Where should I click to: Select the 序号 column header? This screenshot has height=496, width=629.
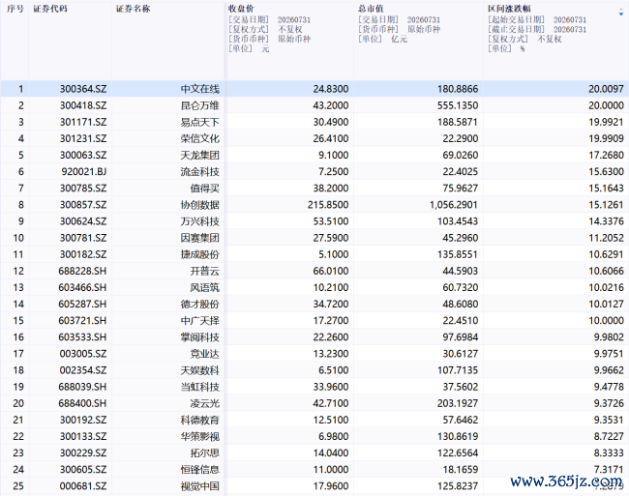point(15,9)
